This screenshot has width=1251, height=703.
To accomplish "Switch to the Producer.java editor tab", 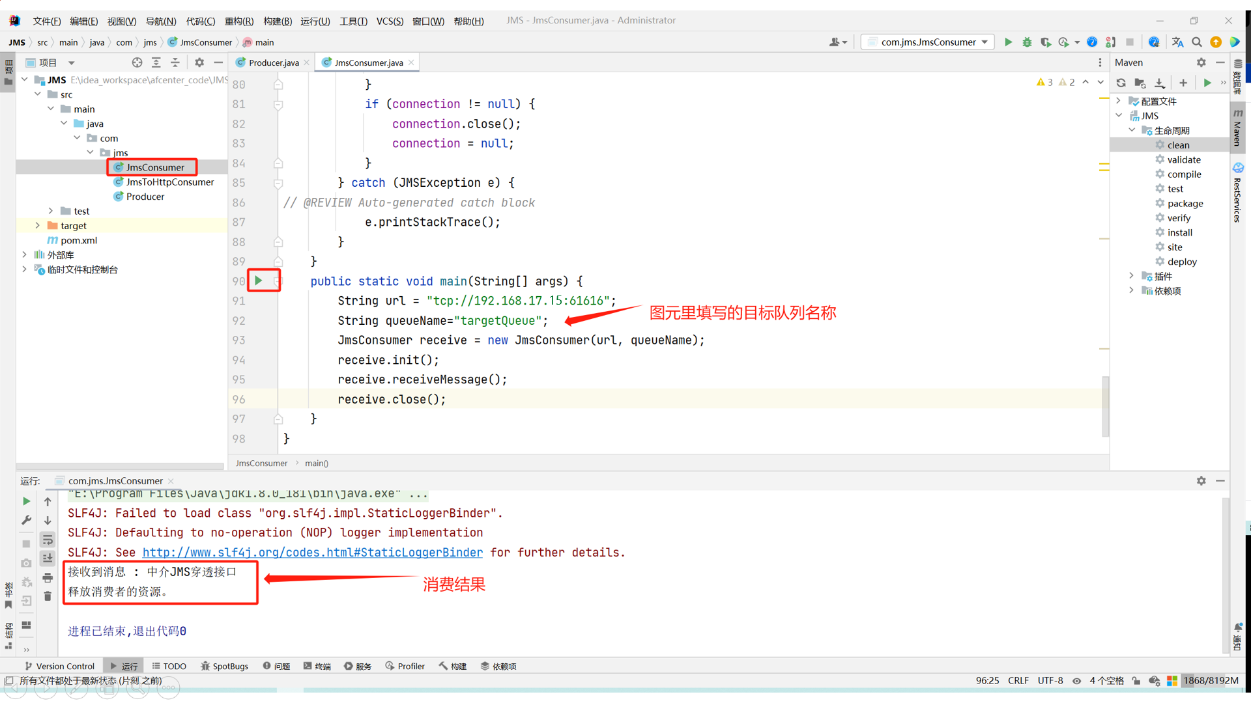I will (x=272, y=62).
